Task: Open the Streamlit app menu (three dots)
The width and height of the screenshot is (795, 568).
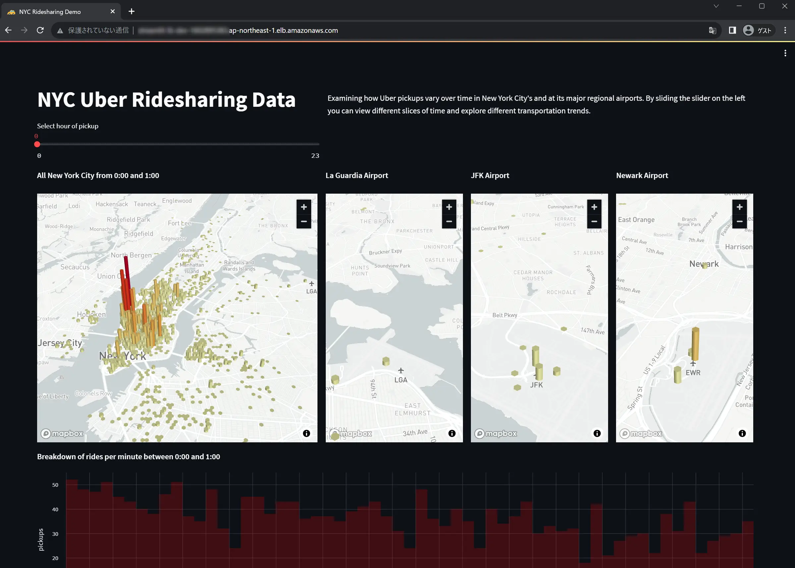Action: pos(785,53)
